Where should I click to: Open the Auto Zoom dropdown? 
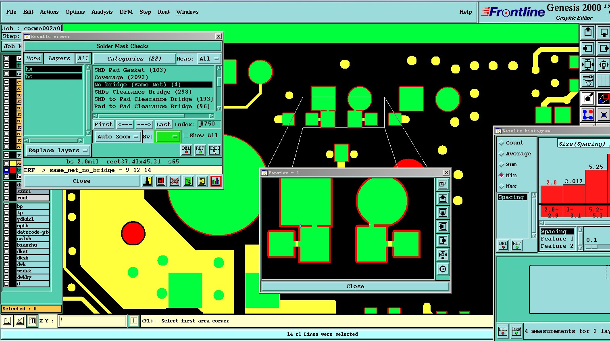[x=118, y=137]
